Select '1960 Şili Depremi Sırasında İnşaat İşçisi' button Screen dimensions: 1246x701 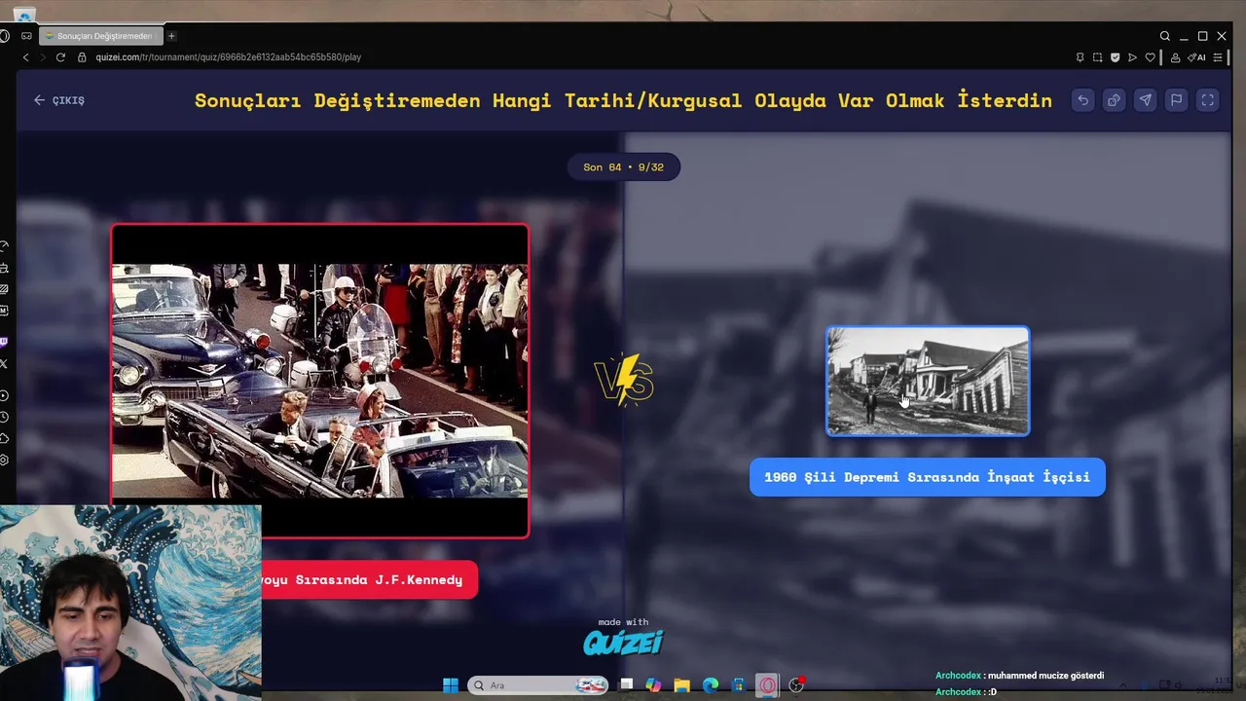927,477
